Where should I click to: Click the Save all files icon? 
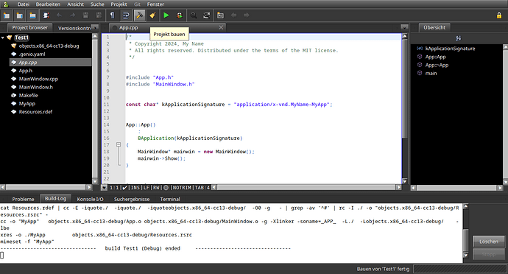click(99, 15)
